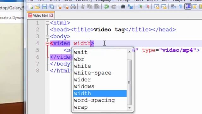Toggle synchronize vertical scrolling icon

pos(157,6)
